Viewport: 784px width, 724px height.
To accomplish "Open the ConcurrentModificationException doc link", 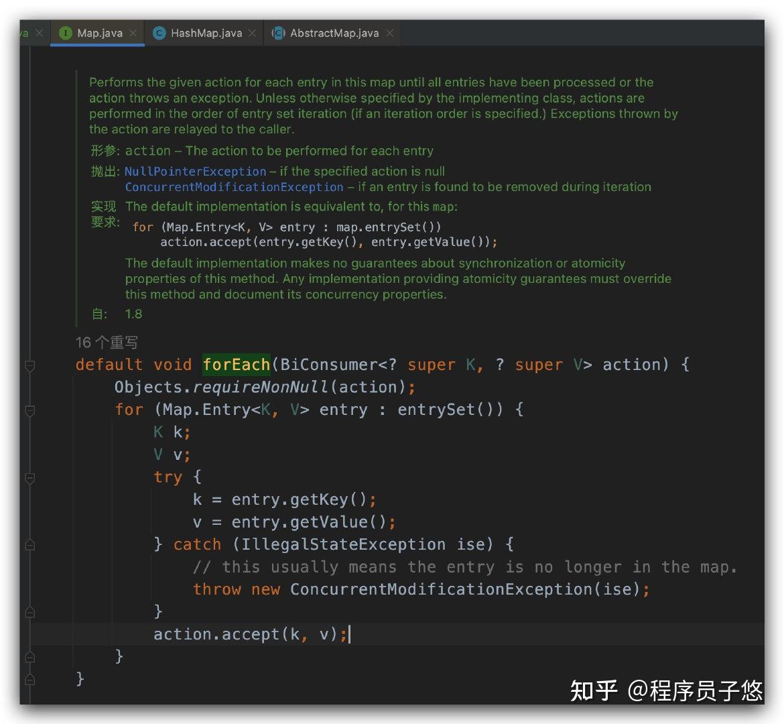I will tap(234, 187).
